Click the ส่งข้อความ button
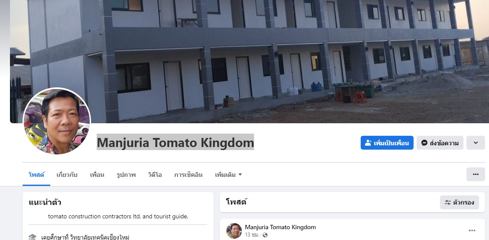 (440, 143)
